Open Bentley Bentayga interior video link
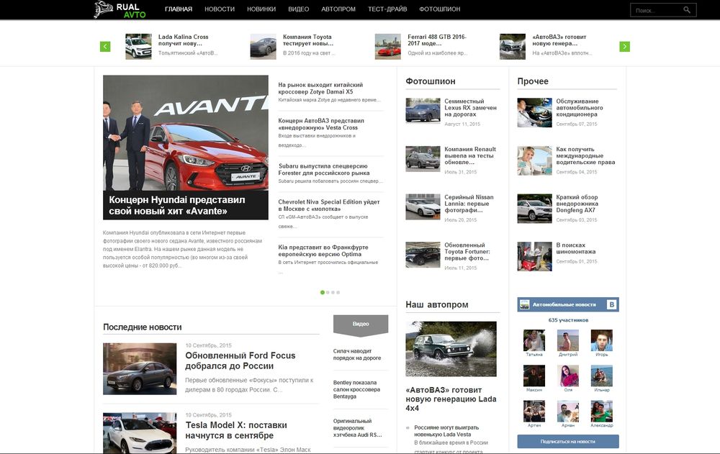This screenshot has width=720, height=454. [357, 389]
